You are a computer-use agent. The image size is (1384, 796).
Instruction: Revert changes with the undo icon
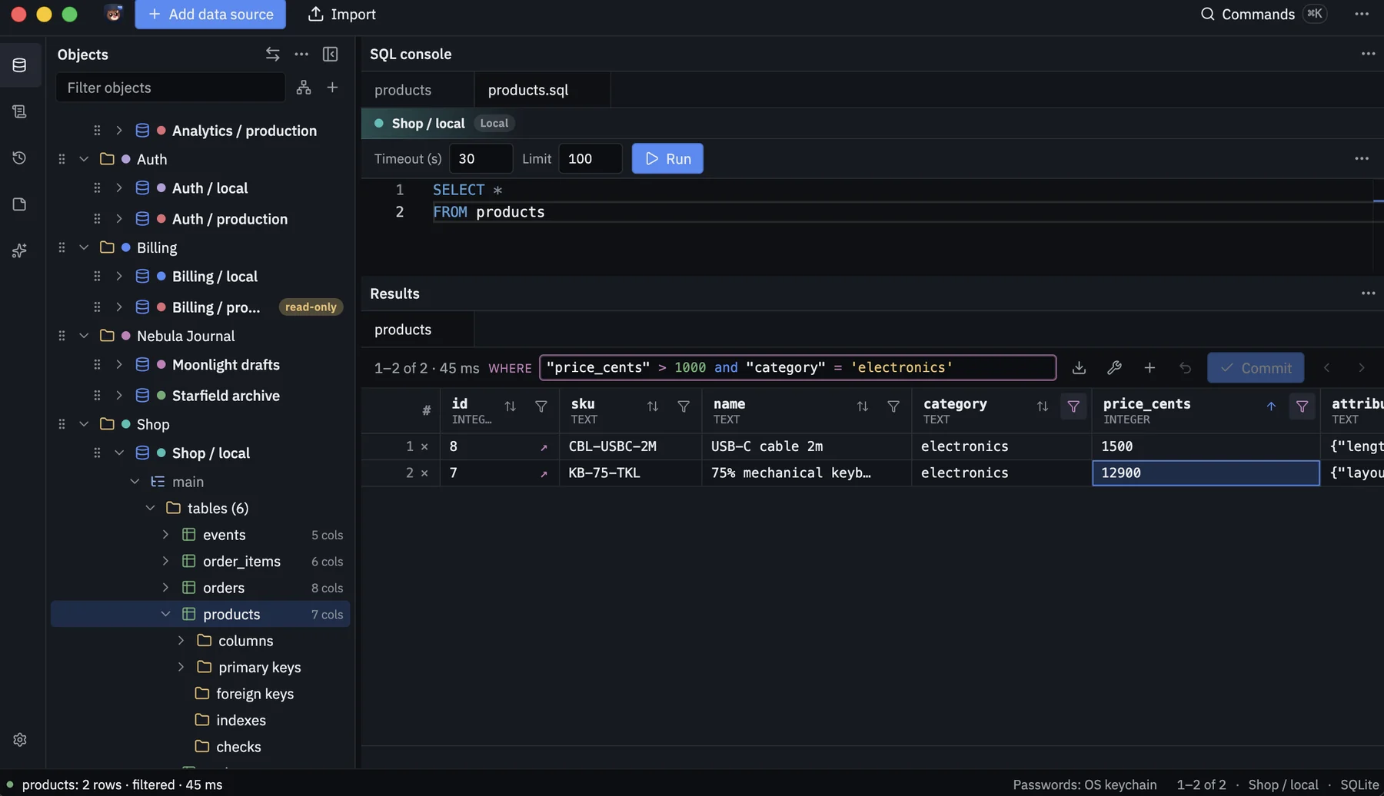point(1185,367)
